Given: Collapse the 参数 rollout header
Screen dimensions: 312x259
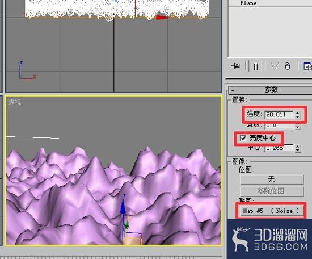Looking at the screenshot, I should click(270, 90).
